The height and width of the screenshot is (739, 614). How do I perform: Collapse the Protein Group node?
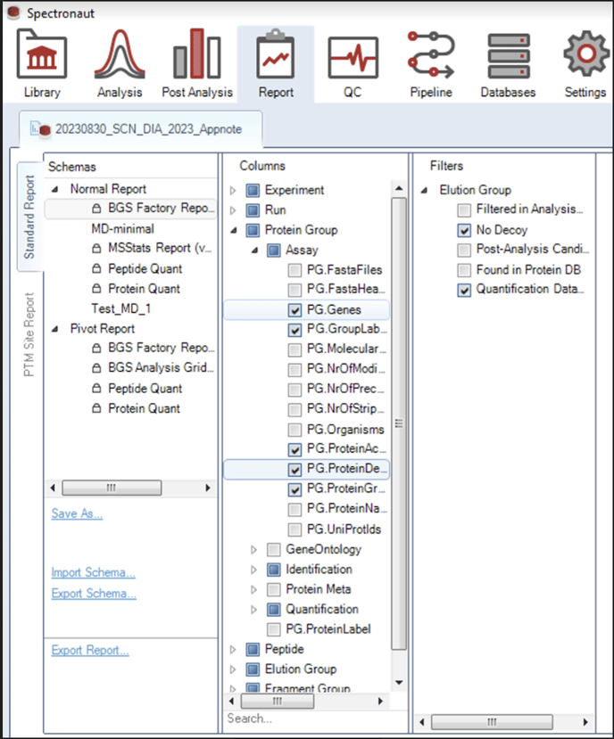pos(234,231)
